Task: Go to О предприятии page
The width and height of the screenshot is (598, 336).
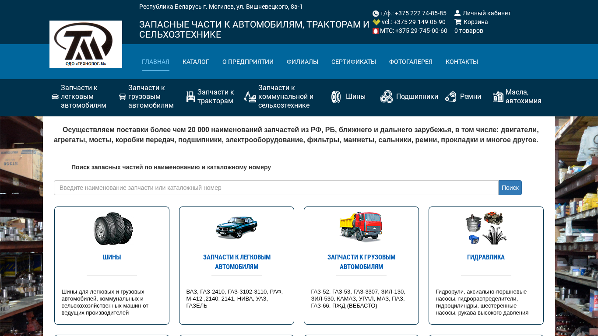Action: tap(248, 62)
